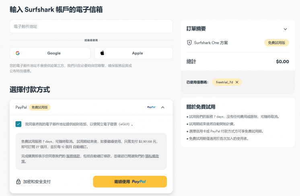Image resolution: width=300 pixels, height=196 pixels.
Task: Remove the freetrial_7d coupon with X
Action: pyautogui.click(x=237, y=82)
